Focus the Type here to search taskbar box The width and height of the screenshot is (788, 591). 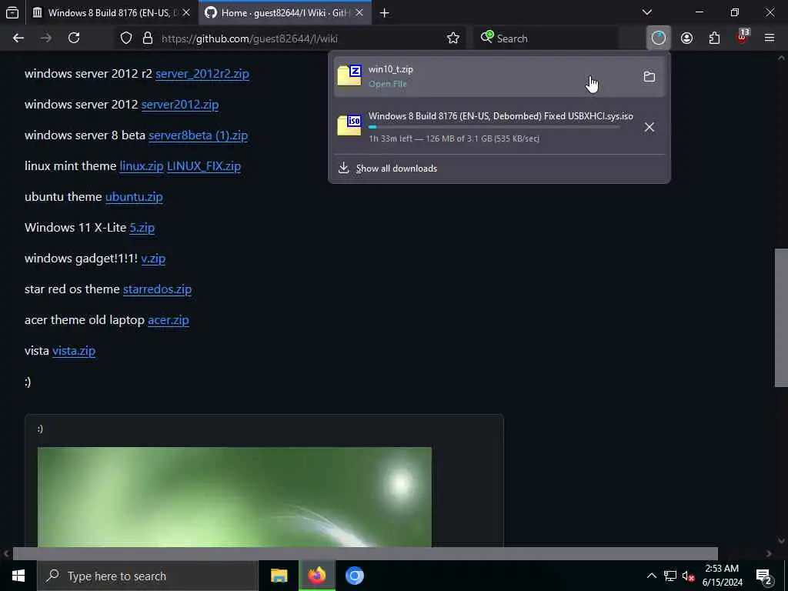coord(147,576)
